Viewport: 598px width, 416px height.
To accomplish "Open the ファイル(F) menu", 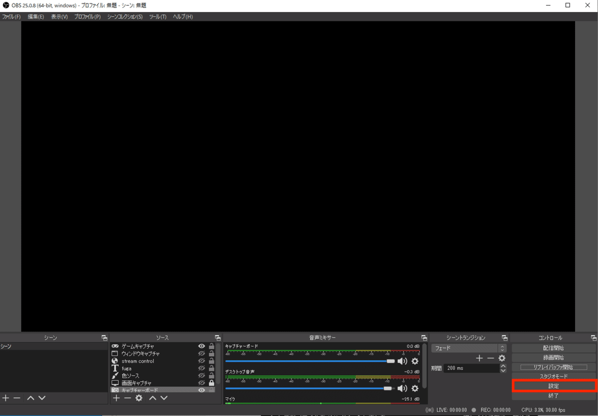I will pyautogui.click(x=10, y=16).
